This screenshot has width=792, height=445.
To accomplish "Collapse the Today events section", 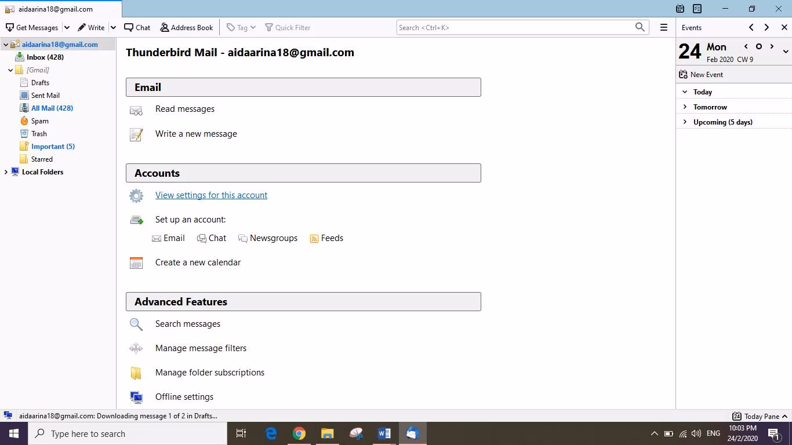I will coord(685,92).
